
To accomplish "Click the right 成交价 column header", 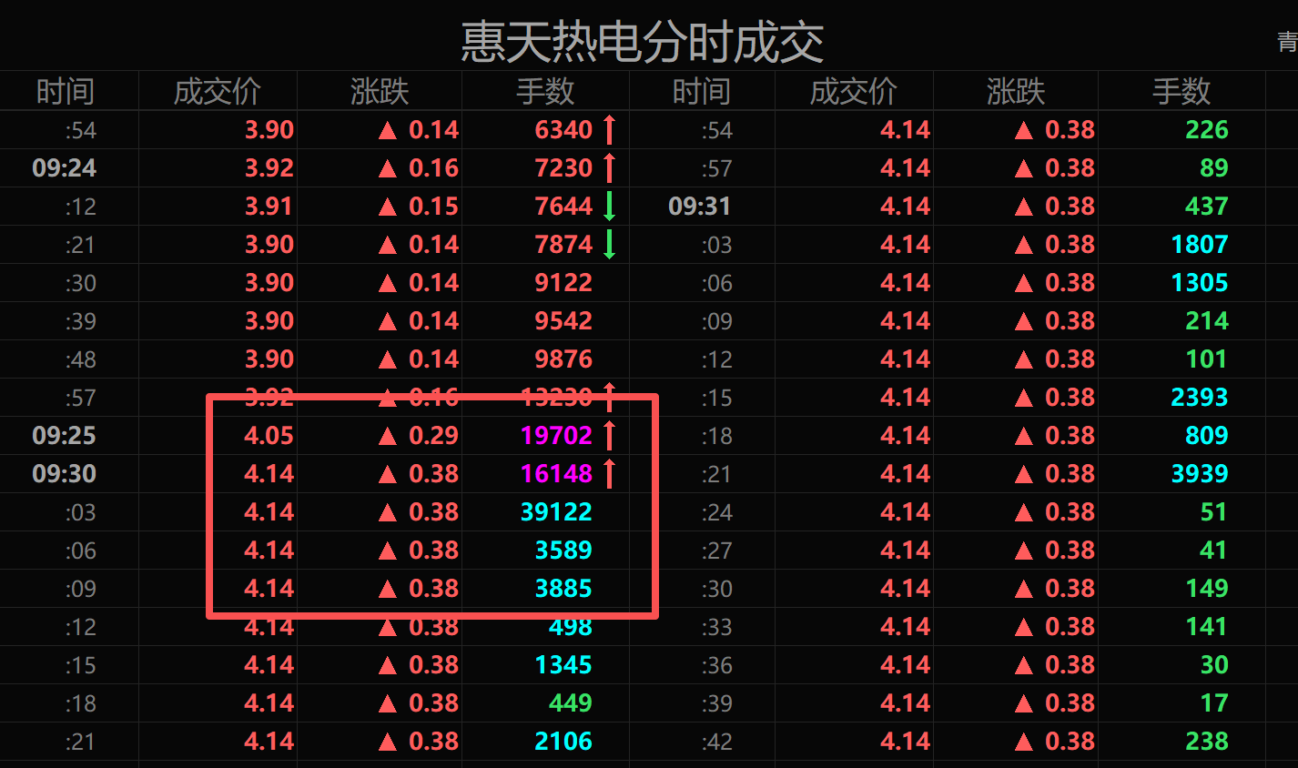I will point(854,91).
